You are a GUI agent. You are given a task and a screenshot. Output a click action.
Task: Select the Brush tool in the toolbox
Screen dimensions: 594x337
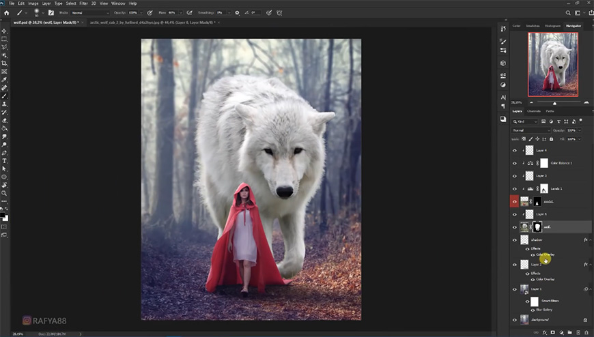(x=5, y=96)
